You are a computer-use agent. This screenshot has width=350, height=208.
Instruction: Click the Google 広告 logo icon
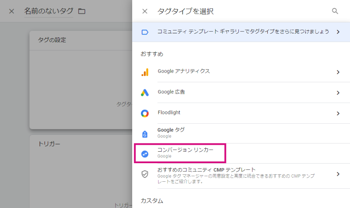pos(145,92)
